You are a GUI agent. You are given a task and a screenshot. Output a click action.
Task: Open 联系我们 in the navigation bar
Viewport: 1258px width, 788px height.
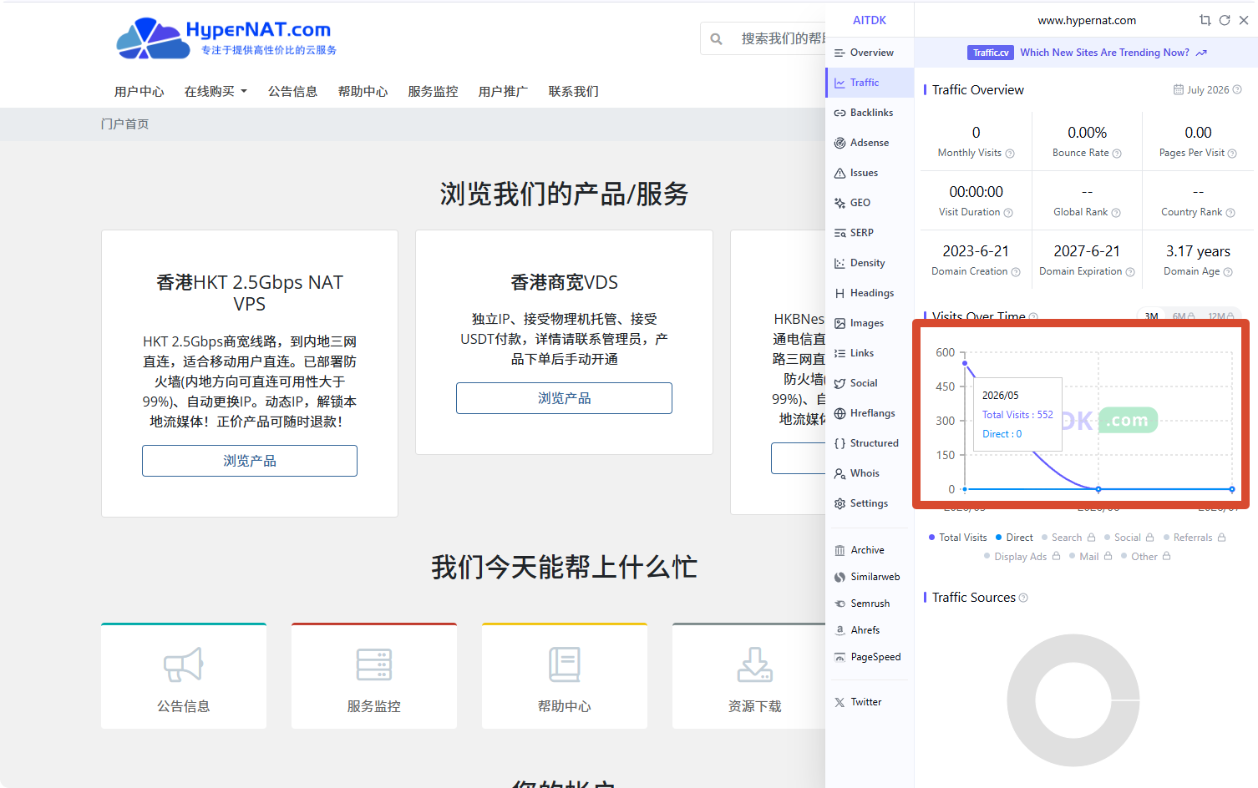[x=573, y=91]
